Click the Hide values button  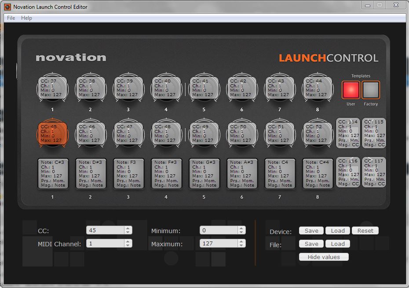click(x=324, y=257)
